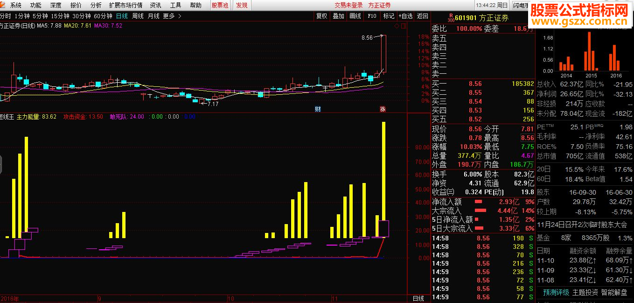Click the stock code 601901 方正证券 header
Image resolution: width=634 pixels, height=303 pixels.
(x=482, y=18)
